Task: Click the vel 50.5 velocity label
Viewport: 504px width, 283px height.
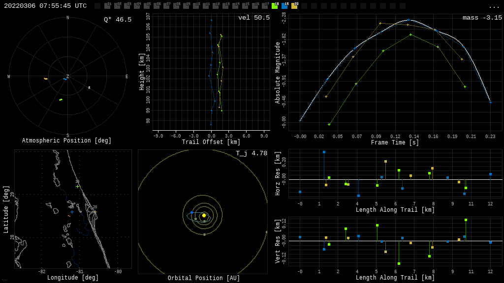Action: (253, 18)
